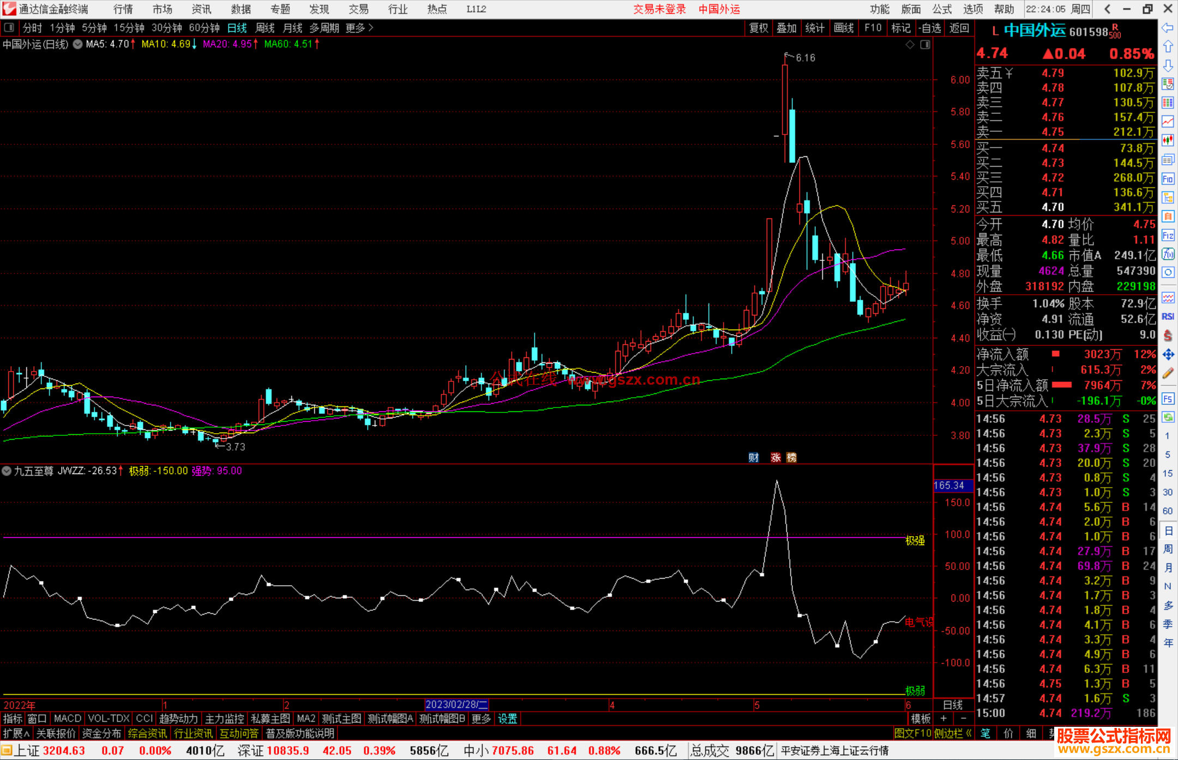Switch to the MACD indicator tab

(68, 719)
